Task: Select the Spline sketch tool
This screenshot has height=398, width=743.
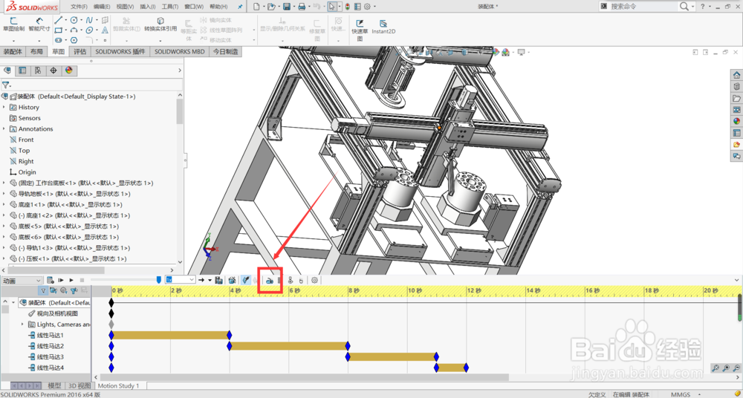Action: point(89,20)
